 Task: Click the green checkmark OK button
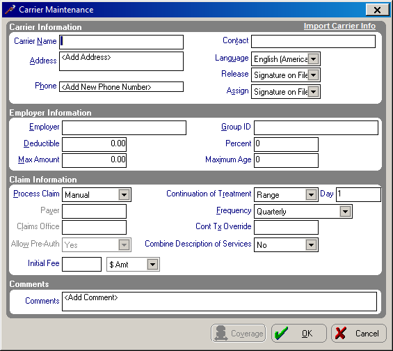point(299,333)
